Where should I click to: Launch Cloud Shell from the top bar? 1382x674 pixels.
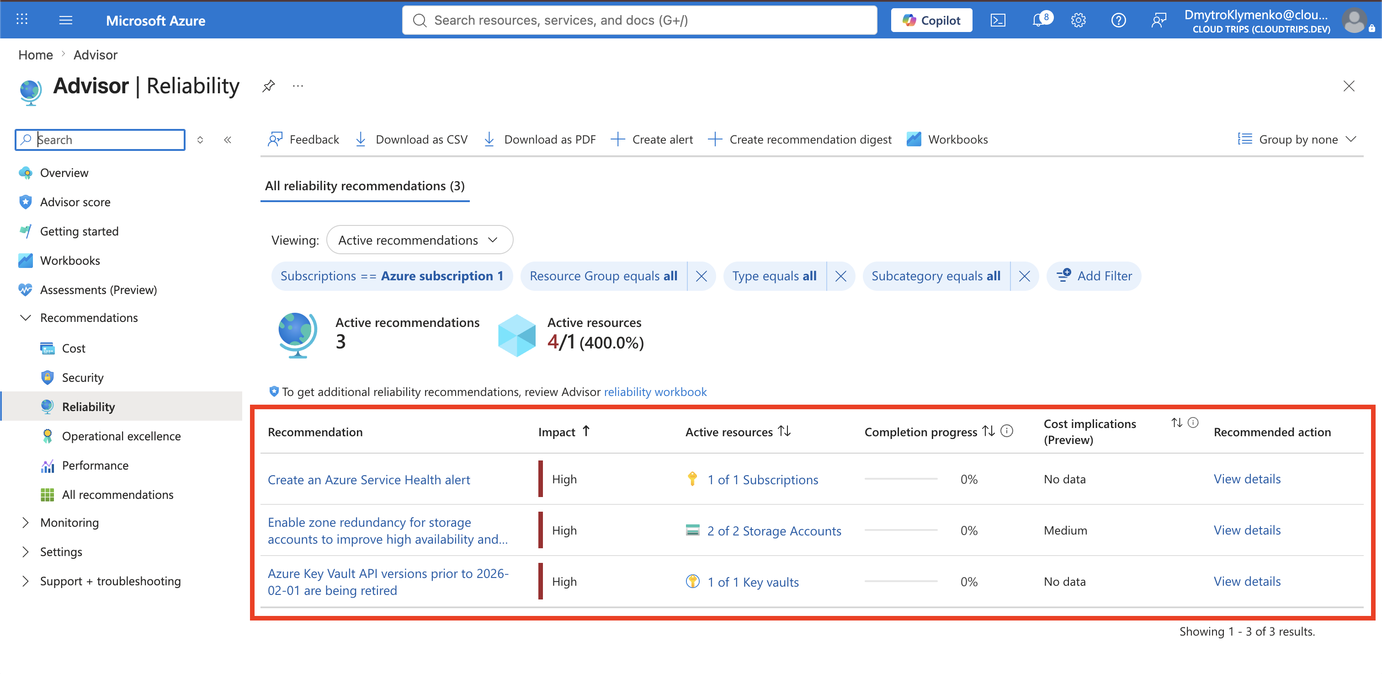tap(998, 21)
